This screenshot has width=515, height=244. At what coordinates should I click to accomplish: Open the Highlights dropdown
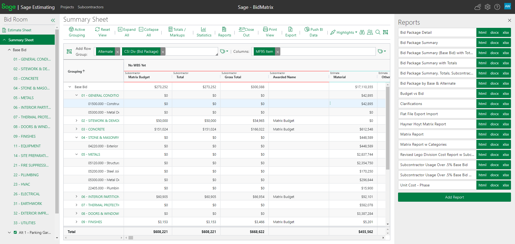click(344, 32)
